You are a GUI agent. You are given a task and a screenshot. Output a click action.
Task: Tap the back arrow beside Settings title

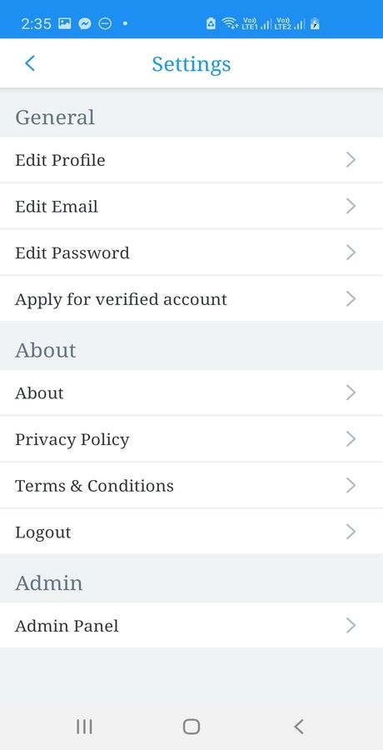click(x=30, y=63)
